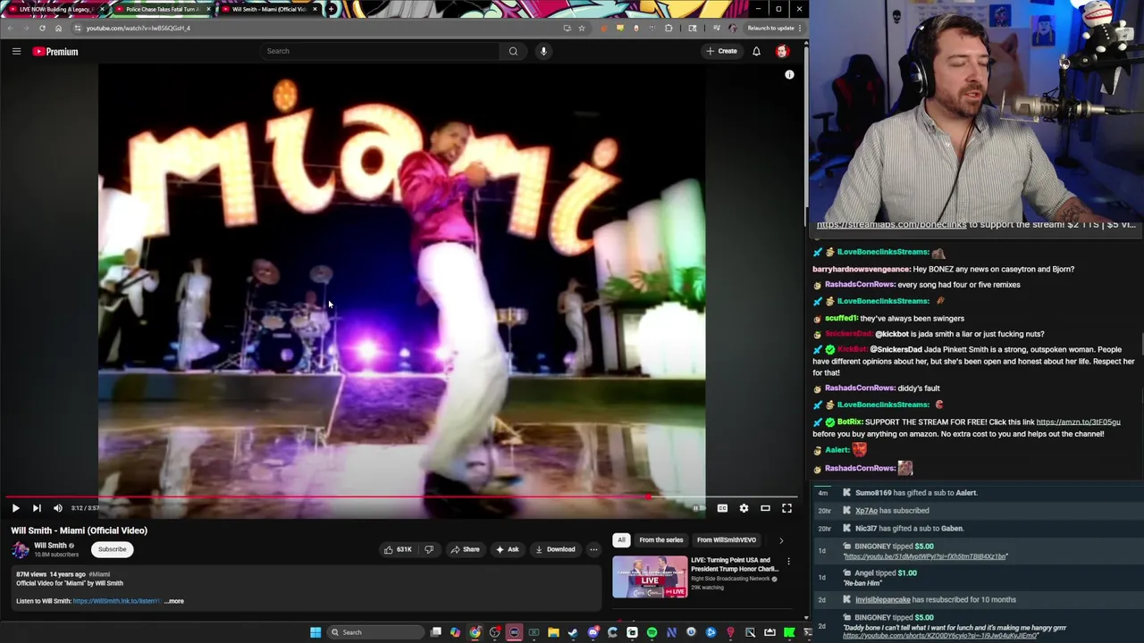Screen dimensions: 1144x643
Task: Open subscriber Xp7Ag in the events list
Action: [x=866, y=511]
